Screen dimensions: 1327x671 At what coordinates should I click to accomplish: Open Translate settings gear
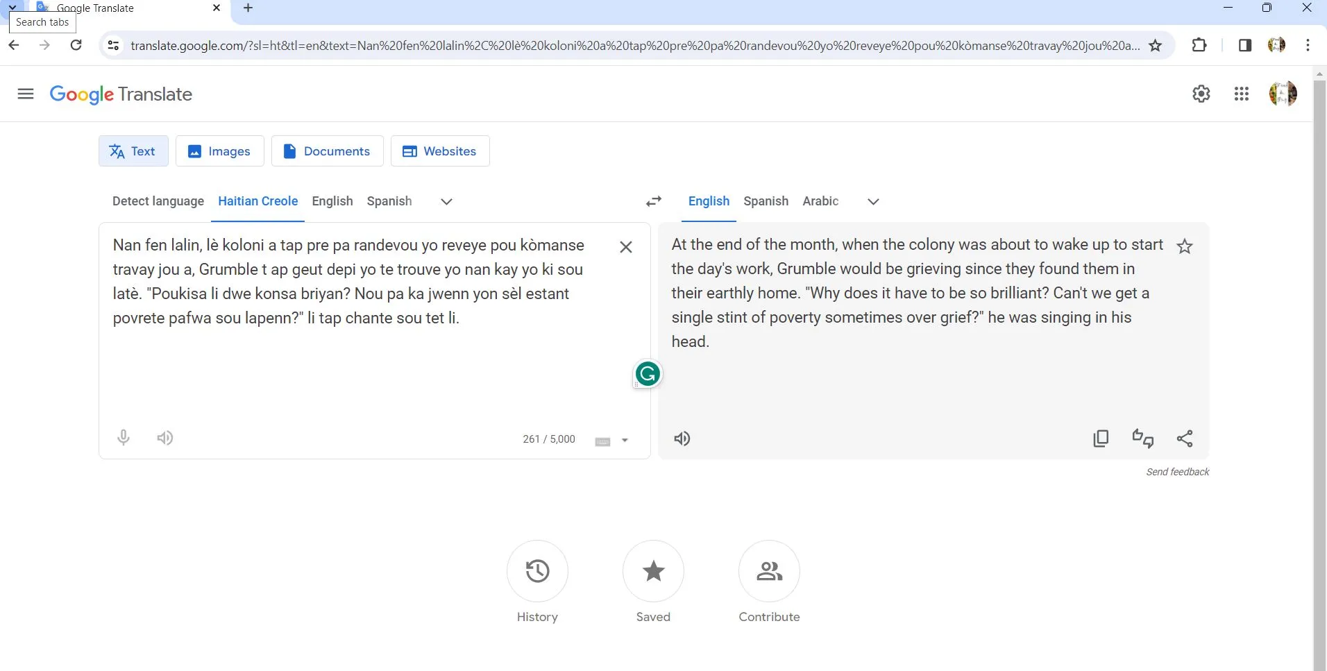click(1201, 93)
